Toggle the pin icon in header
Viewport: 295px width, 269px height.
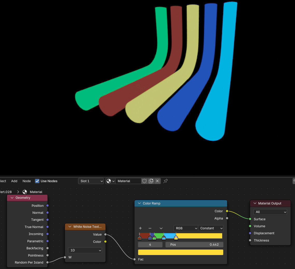tap(165, 181)
